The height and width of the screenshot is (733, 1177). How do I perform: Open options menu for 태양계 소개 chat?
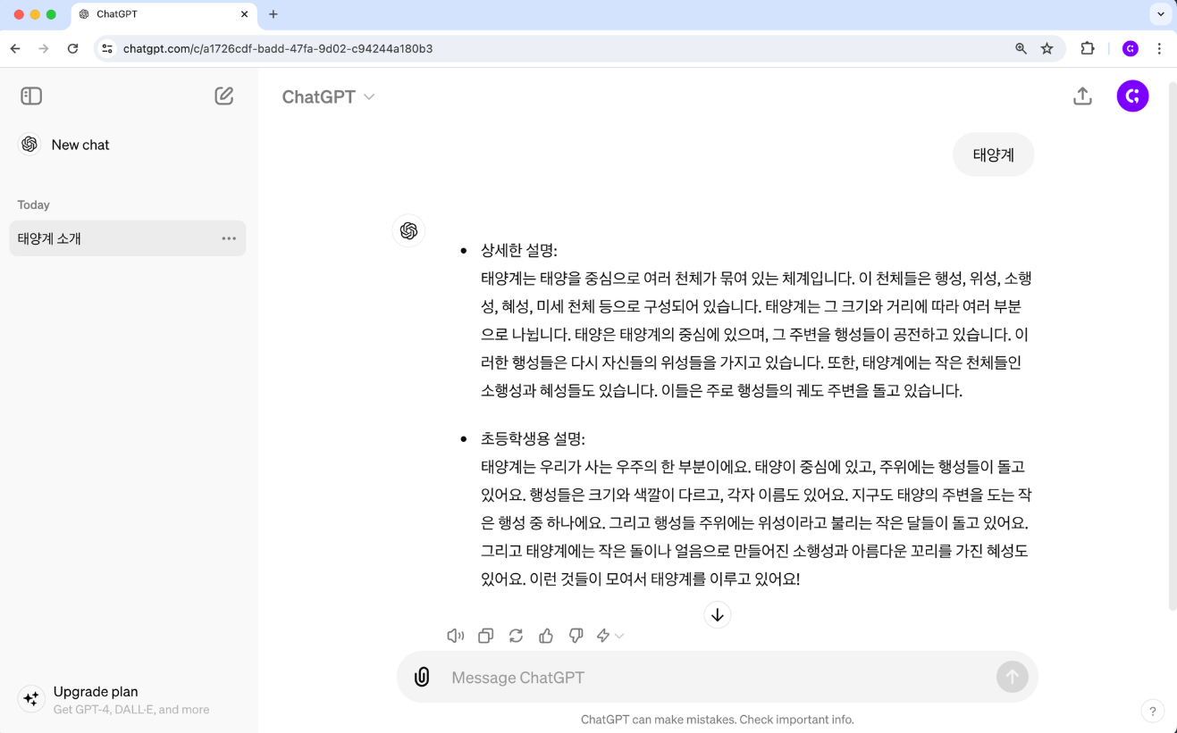point(229,238)
